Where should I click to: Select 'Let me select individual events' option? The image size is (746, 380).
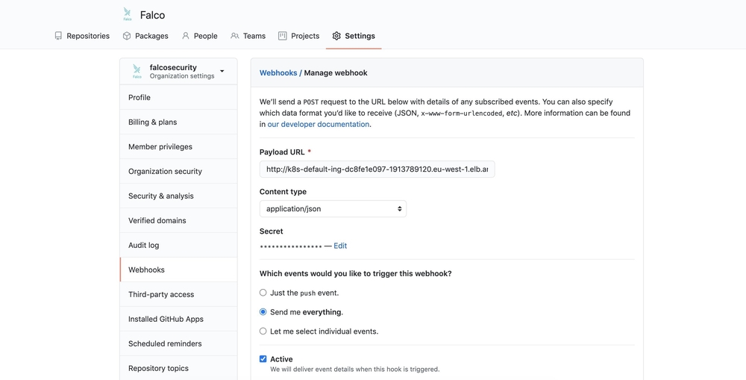point(263,331)
